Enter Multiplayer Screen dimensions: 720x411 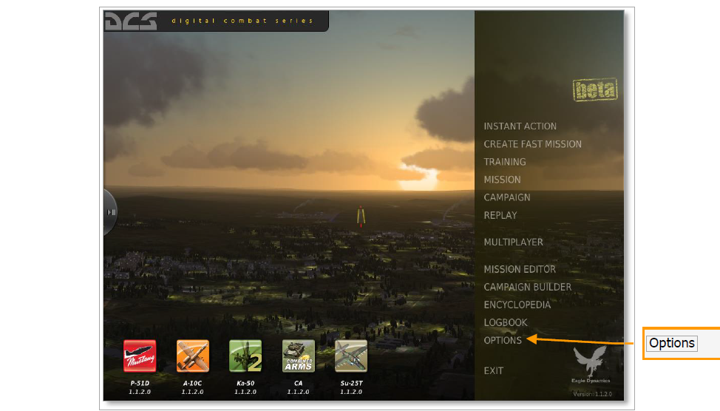(x=513, y=242)
